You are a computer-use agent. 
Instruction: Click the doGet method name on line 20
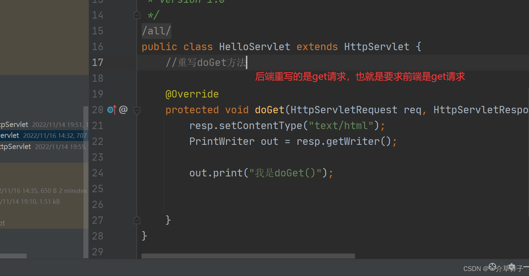269,110
